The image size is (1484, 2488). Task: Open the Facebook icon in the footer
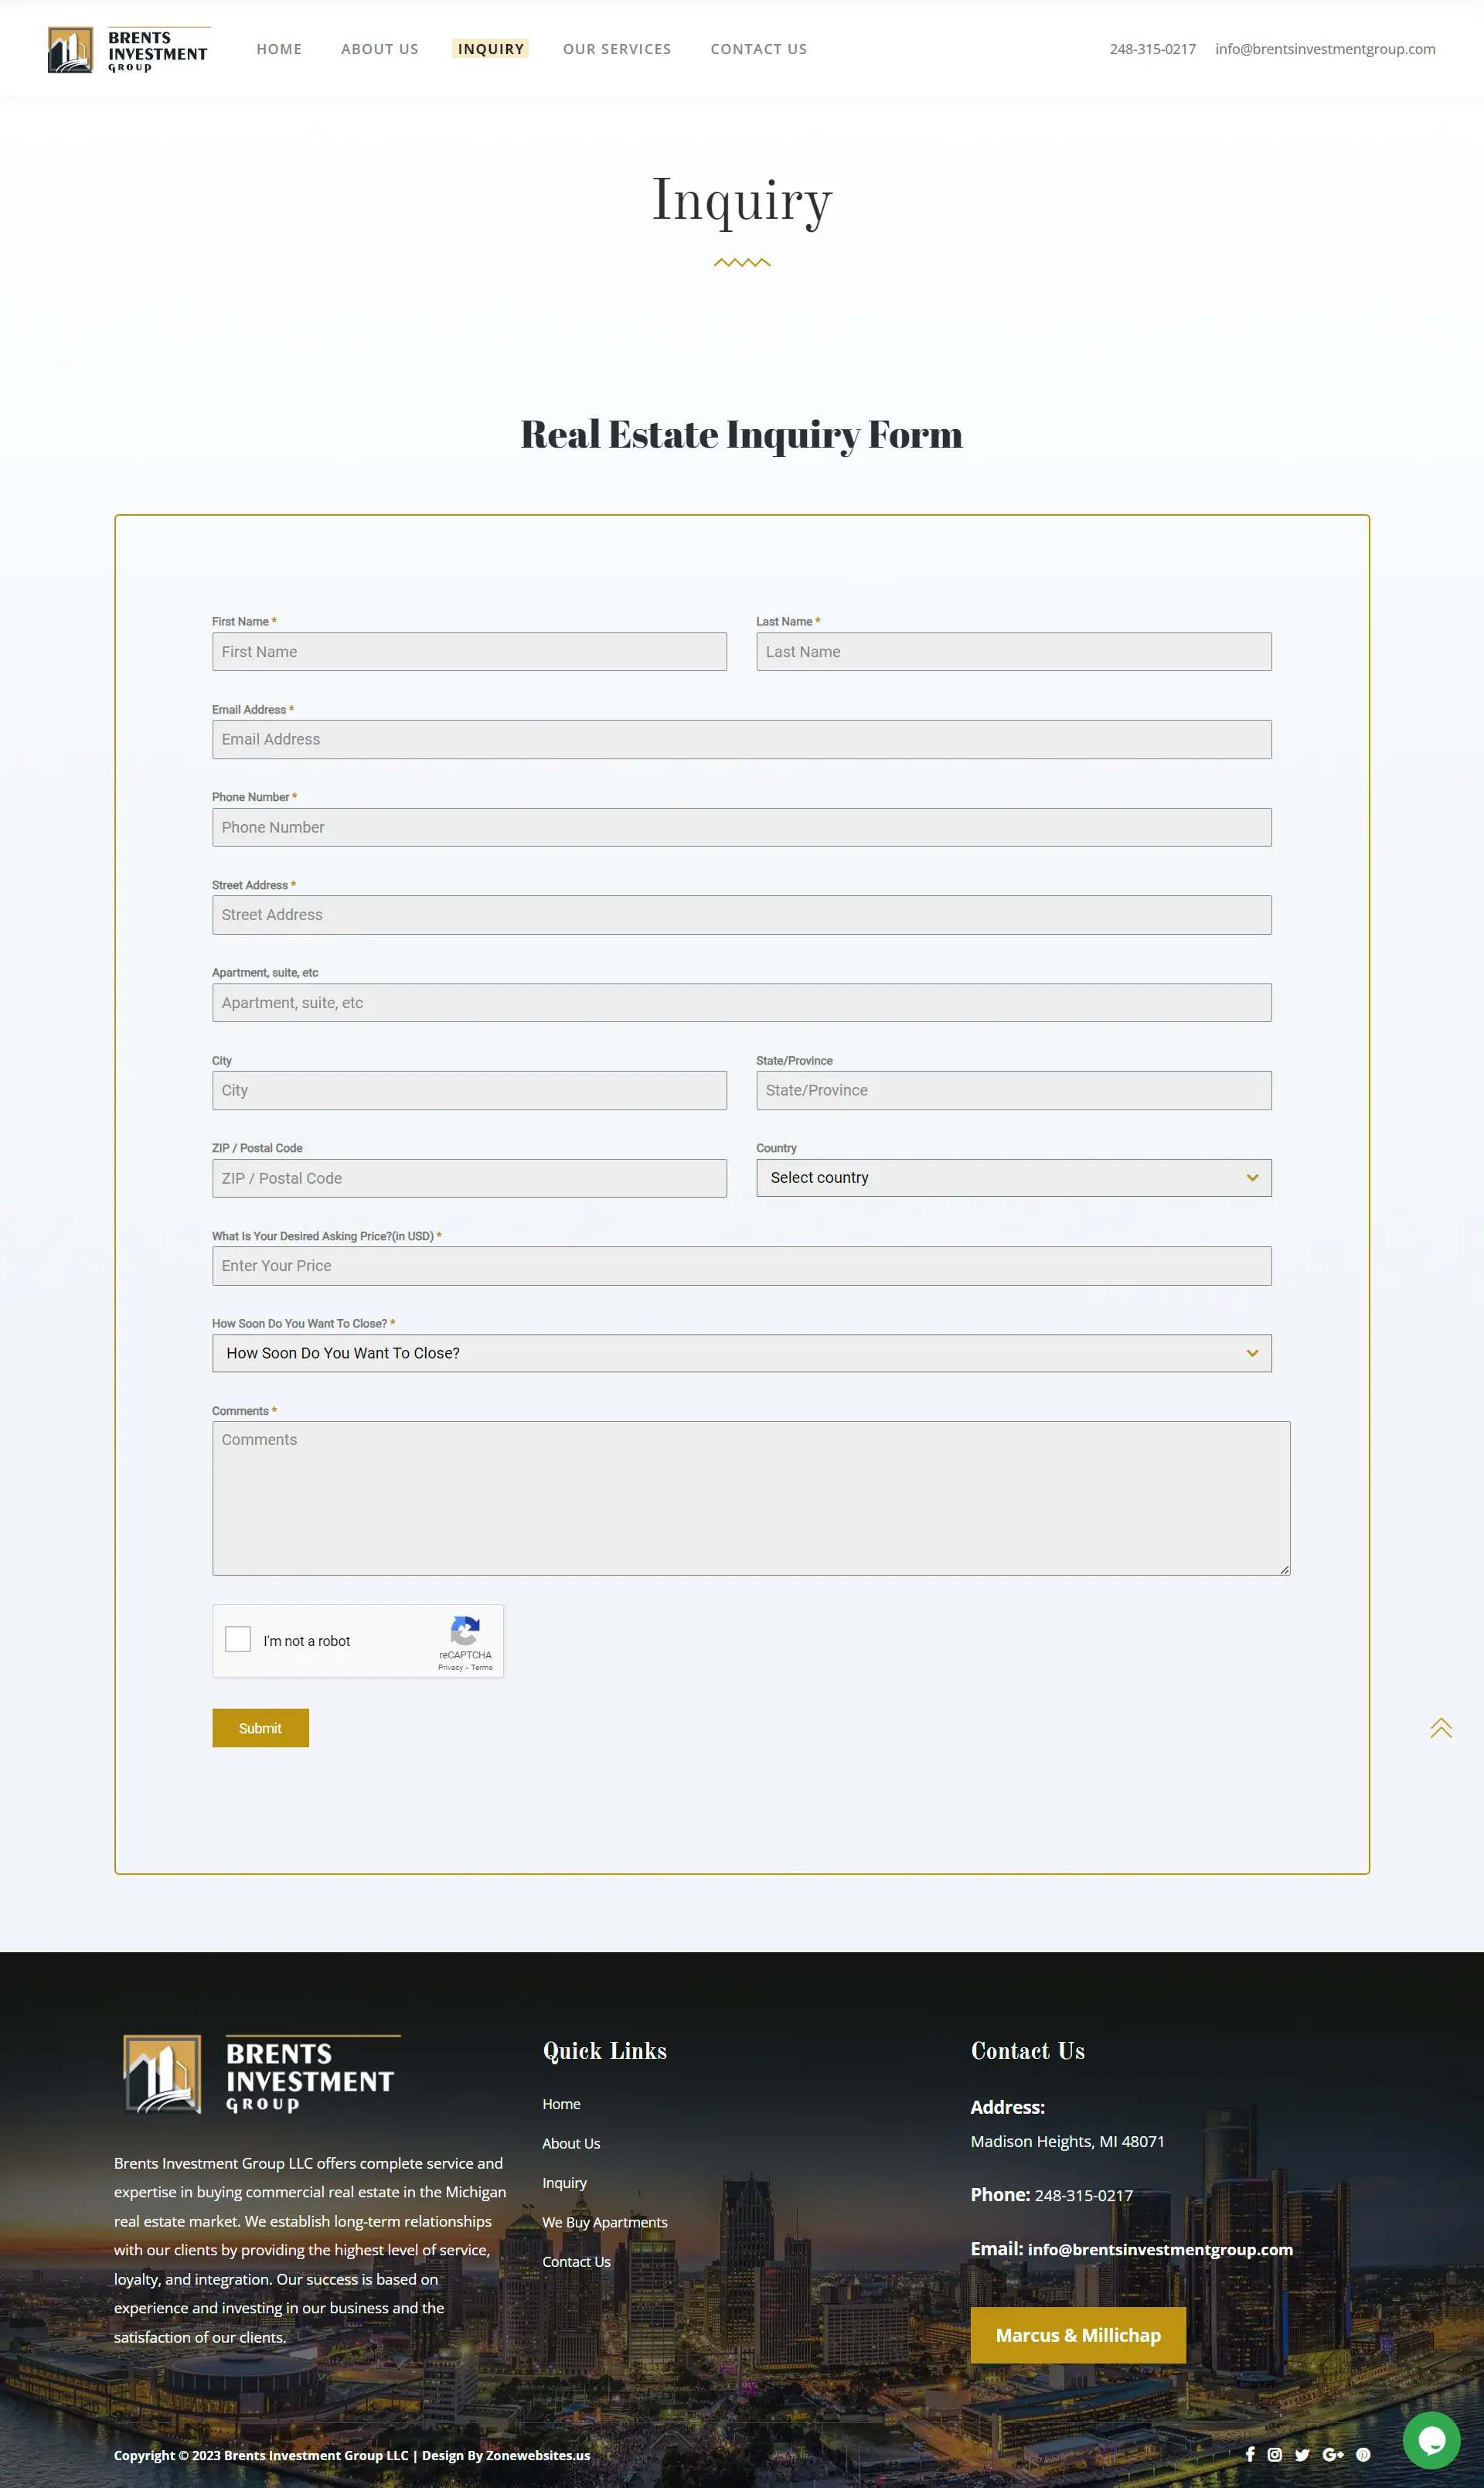(x=1250, y=2454)
